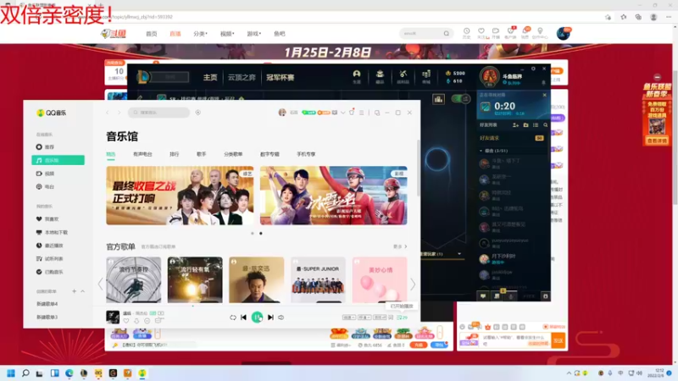This screenshot has width=678, height=381.
Task: Open 本地和下载 in QQ Music sidebar
Action: tap(52, 232)
